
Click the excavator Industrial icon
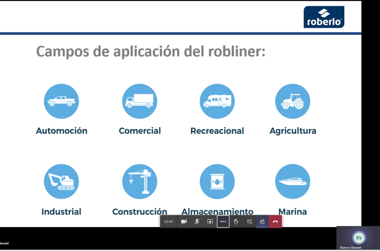tap(61, 181)
